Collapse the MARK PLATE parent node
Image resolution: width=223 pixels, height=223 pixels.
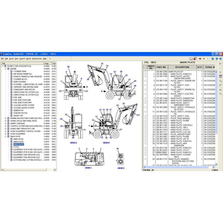point(5,136)
